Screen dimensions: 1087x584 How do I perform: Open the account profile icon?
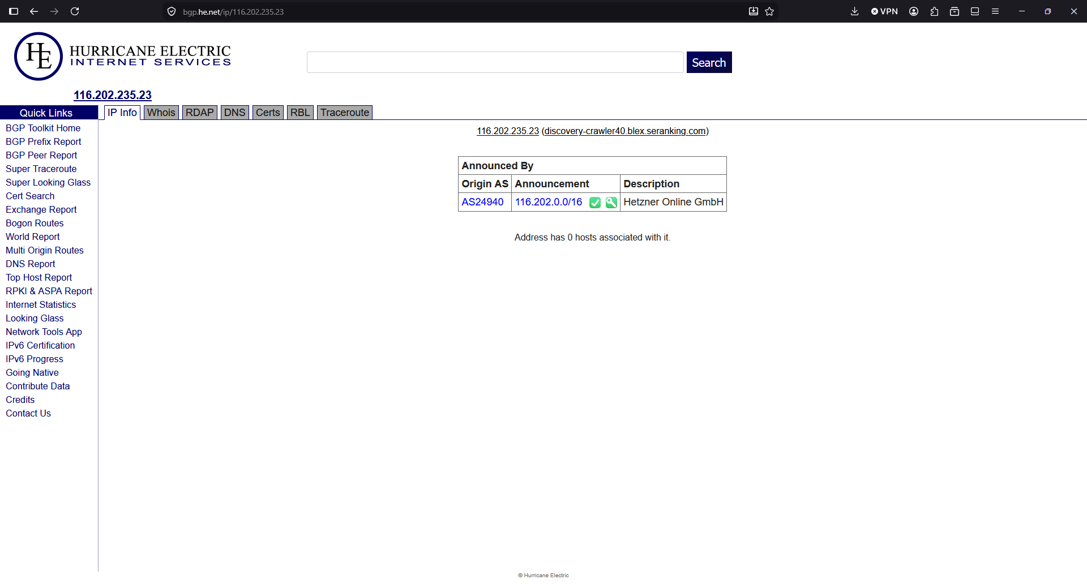[914, 11]
